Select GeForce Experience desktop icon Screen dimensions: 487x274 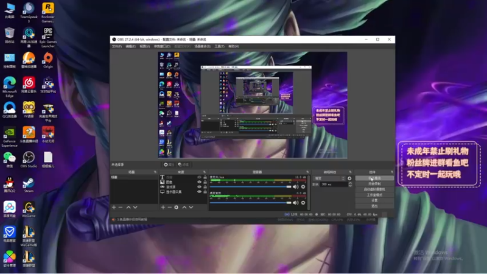coord(10,136)
